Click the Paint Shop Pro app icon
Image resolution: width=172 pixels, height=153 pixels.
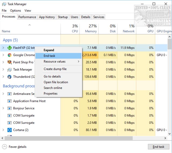tap(9, 62)
